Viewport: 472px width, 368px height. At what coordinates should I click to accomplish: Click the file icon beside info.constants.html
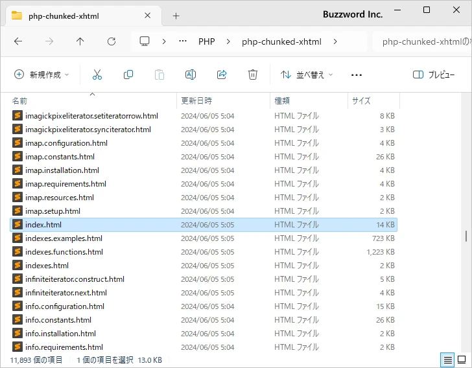(x=18, y=320)
